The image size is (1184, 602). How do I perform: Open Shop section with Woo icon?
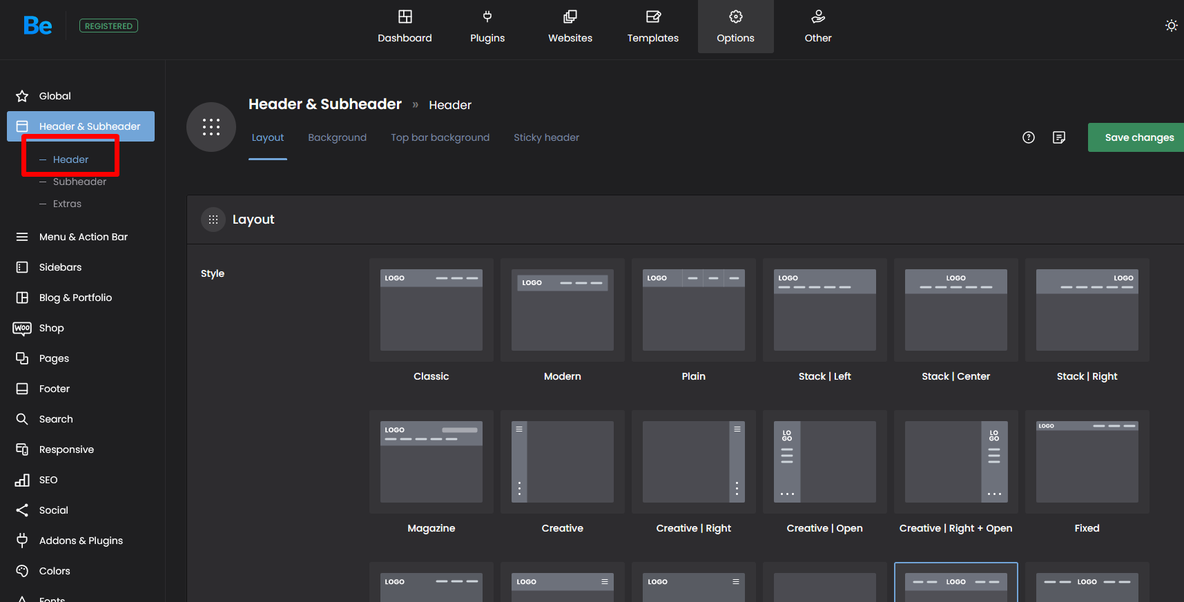click(81, 328)
